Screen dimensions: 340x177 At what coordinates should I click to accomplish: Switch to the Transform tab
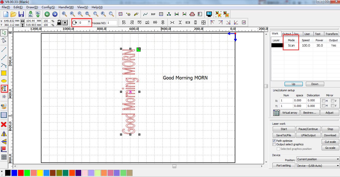coord(332,34)
